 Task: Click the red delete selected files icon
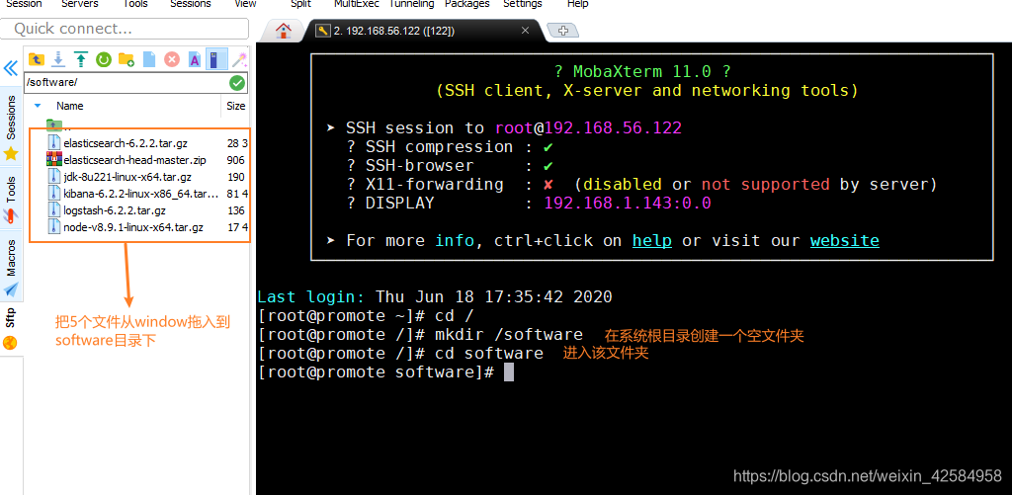tap(172, 60)
